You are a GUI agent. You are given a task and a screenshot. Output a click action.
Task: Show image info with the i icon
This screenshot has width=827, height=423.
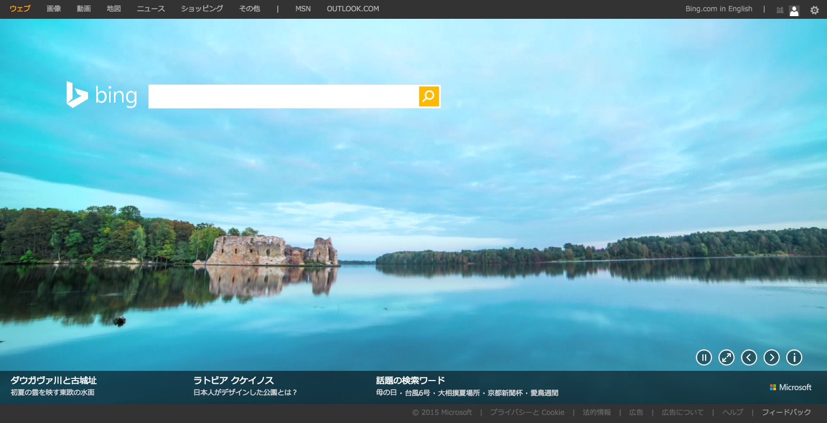point(794,357)
